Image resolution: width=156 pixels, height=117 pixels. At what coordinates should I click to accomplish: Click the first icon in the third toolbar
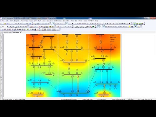(x=2, y=30)
